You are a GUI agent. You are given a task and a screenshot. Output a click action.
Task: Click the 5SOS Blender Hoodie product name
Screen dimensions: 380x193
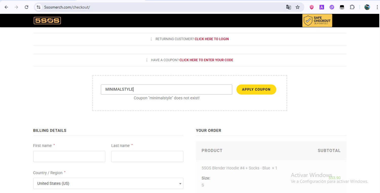[x=236, y=168]
